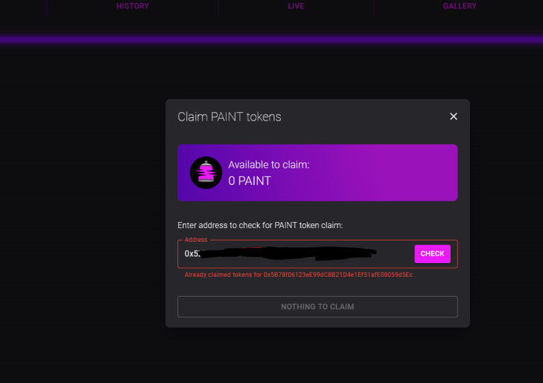Click the purple gradient claim banner
Screen dimensions: 543x383
[x=317, y=173]
